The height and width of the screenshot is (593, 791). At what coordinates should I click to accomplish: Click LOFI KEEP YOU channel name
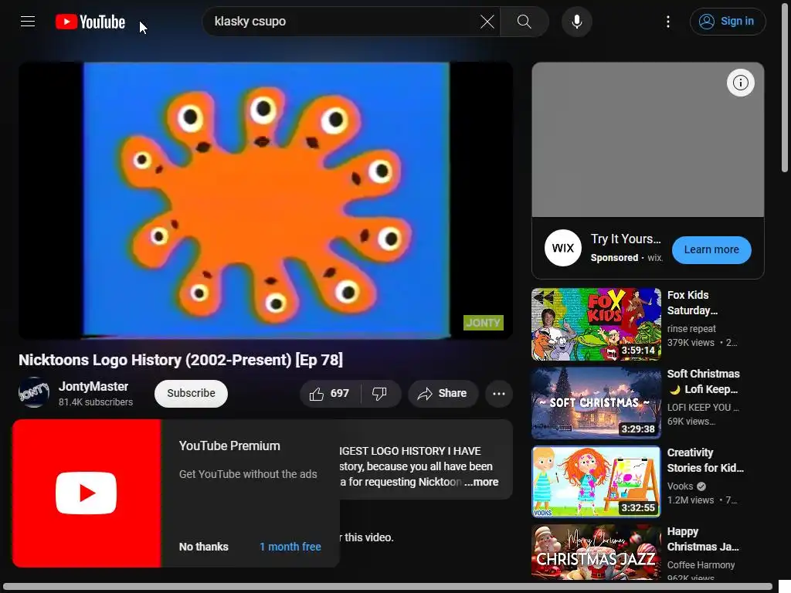(703, 408)
